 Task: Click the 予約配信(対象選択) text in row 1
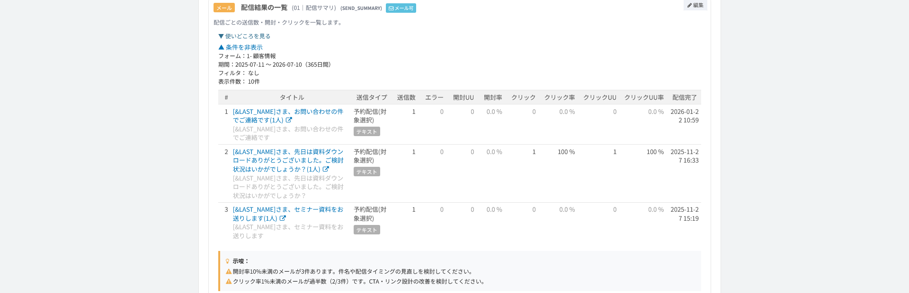point(370,116)
